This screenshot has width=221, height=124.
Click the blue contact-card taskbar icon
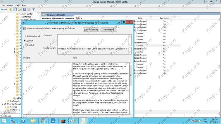tap(53, 121)
